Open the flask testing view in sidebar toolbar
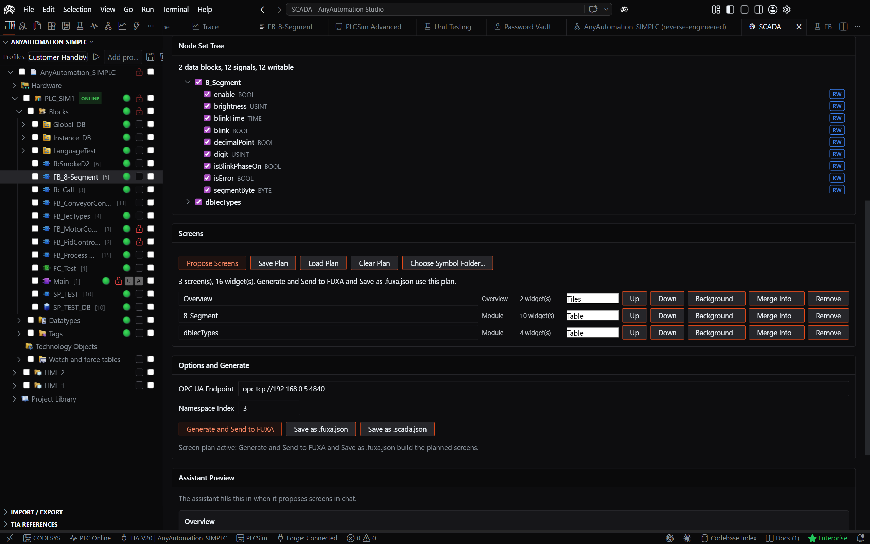Viewport: 870px width, 544px height. [x=80, y=26]
